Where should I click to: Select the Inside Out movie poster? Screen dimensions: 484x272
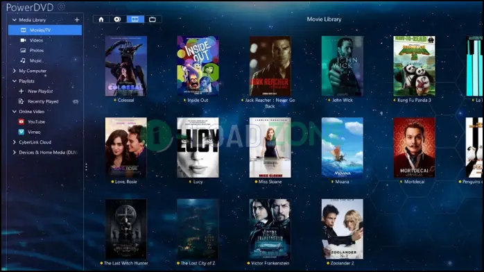point(198,66)
